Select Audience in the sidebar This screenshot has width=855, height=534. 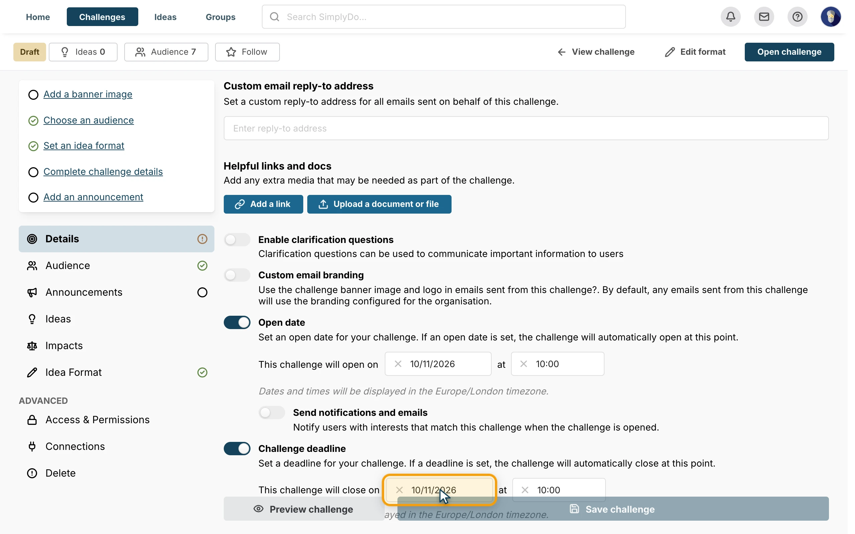click(x=116, y=266)
